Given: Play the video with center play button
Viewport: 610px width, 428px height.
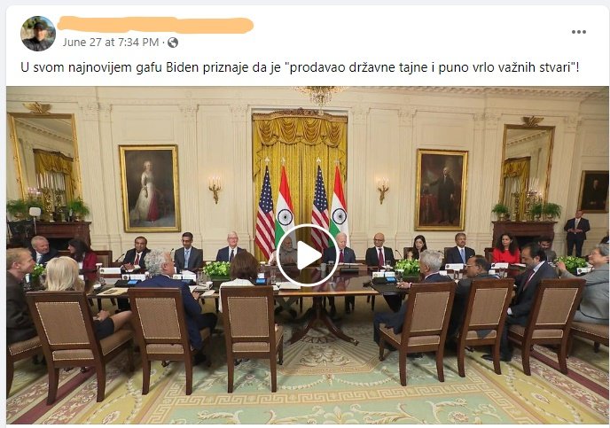Looking at the screenshot, I should pos(308,255).
